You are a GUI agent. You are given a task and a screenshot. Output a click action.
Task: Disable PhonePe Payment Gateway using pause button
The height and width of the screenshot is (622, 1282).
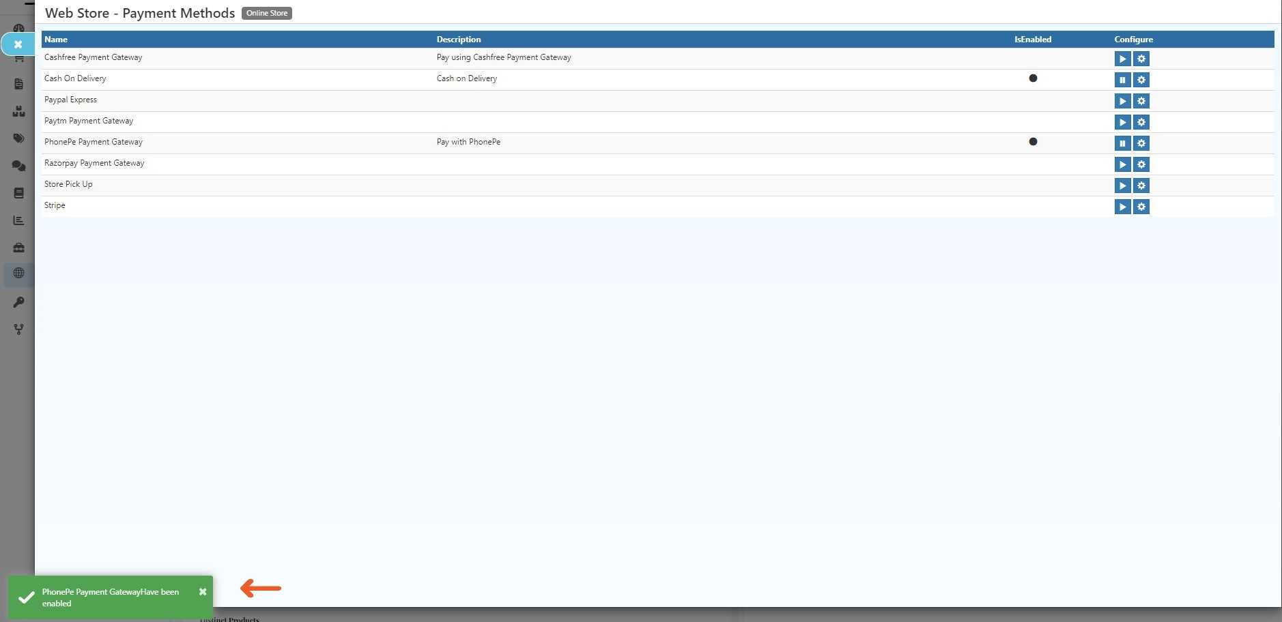tap(1122, 143)
